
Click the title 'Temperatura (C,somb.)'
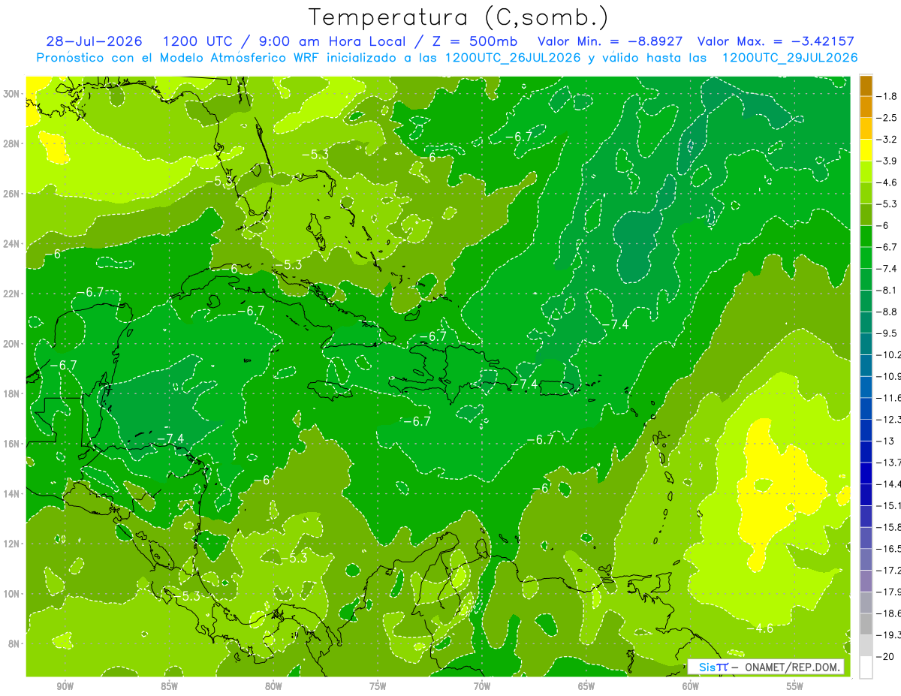tap(459, 17)
